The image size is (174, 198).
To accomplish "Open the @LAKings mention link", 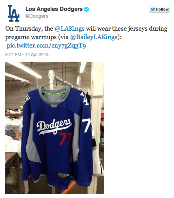I will 70,29.
